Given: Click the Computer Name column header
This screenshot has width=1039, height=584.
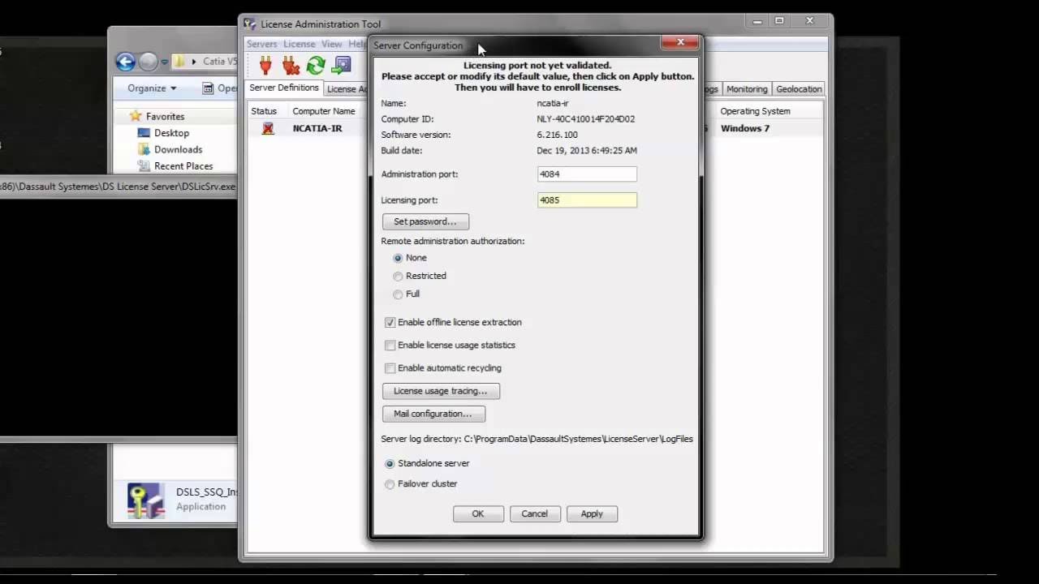Looking at the screenshot, I should coord(324,111).
